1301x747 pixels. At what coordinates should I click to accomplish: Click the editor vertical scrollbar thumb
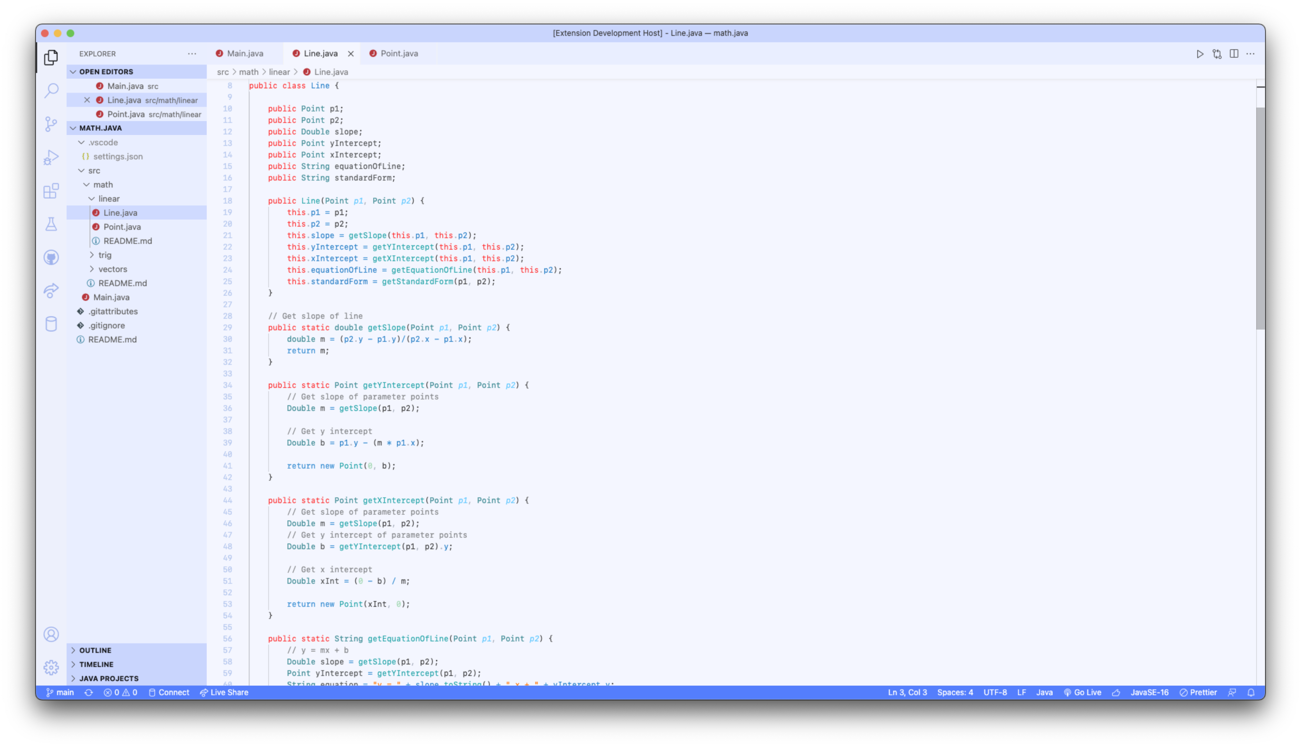[x=1260, y=218]
